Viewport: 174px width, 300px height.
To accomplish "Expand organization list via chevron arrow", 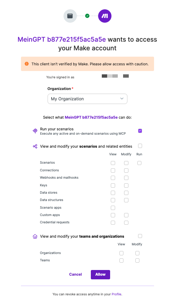I will [x=122, y=99].
